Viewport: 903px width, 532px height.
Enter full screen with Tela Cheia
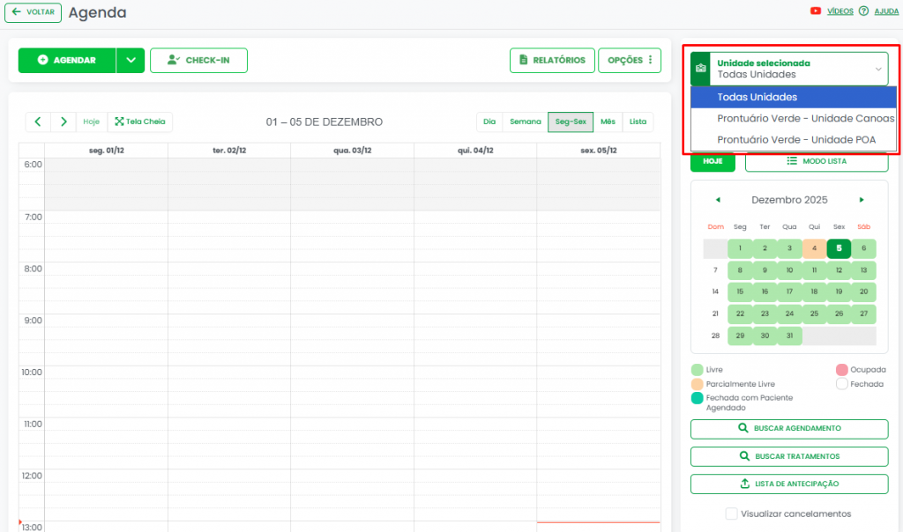[x=140, y=122]
